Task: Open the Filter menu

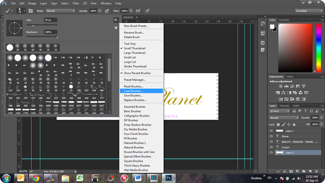Action: coord(76,3)
